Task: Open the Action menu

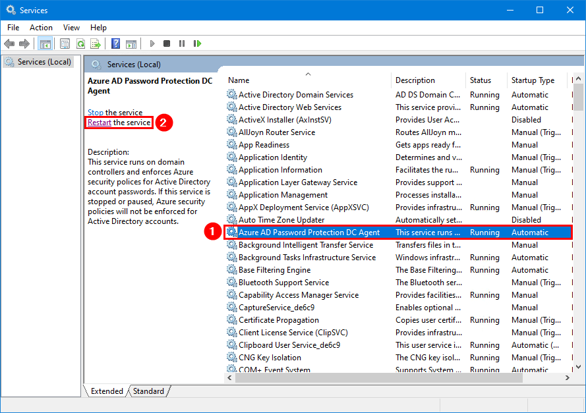Action: tap(41, 28)
